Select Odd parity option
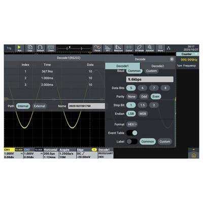 pos(144,96)
